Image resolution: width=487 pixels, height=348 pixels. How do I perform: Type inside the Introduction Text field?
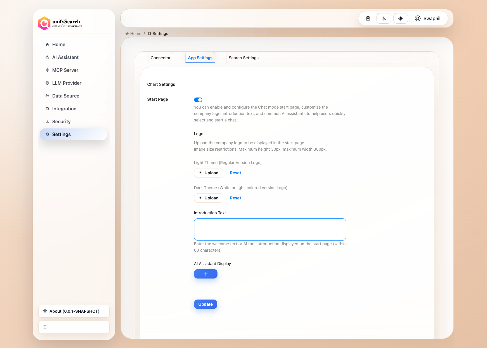[x=270, y=229]
